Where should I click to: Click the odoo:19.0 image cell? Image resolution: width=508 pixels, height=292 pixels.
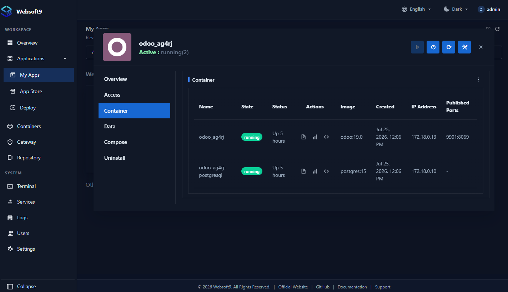(351, 137)
